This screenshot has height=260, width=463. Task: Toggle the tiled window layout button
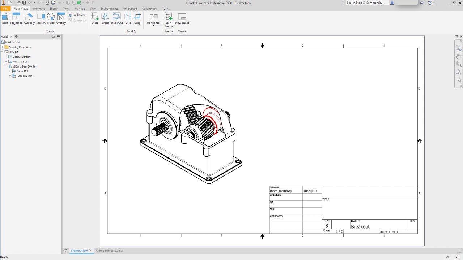(456, 36)
